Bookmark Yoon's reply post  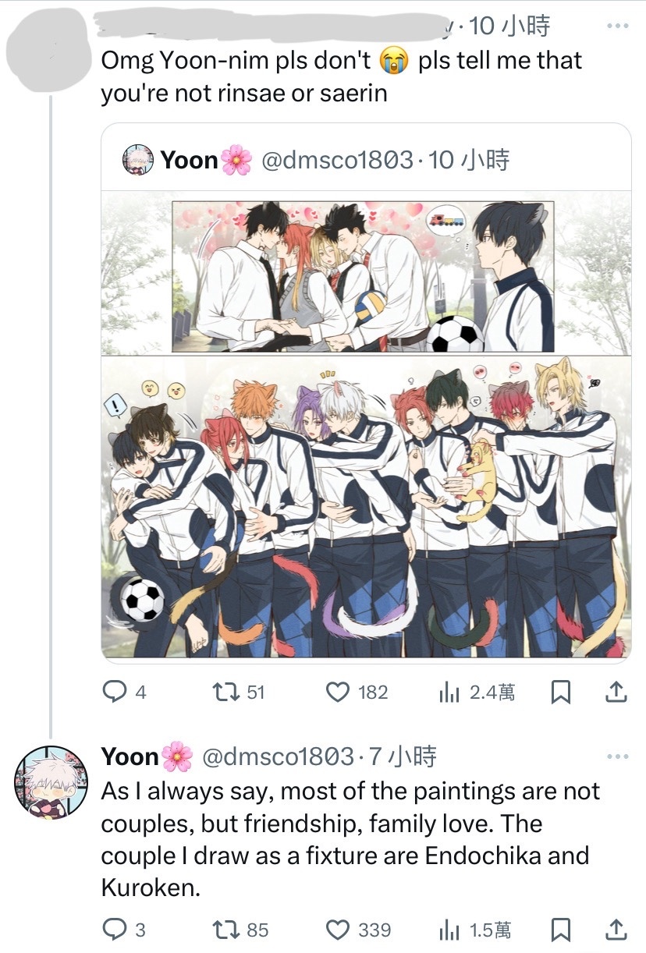(x=562, y=930)
